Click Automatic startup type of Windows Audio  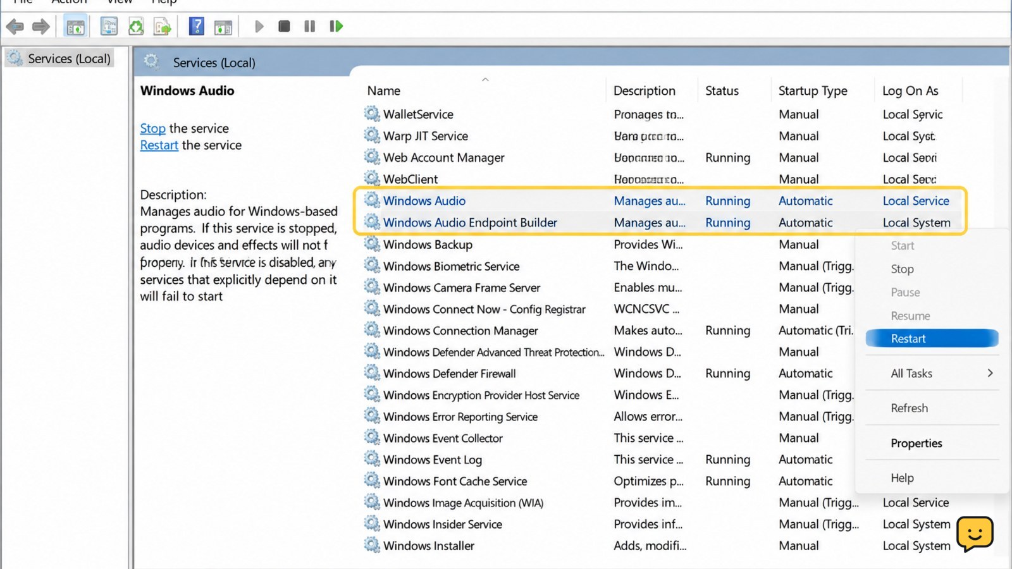pos(805,200)
